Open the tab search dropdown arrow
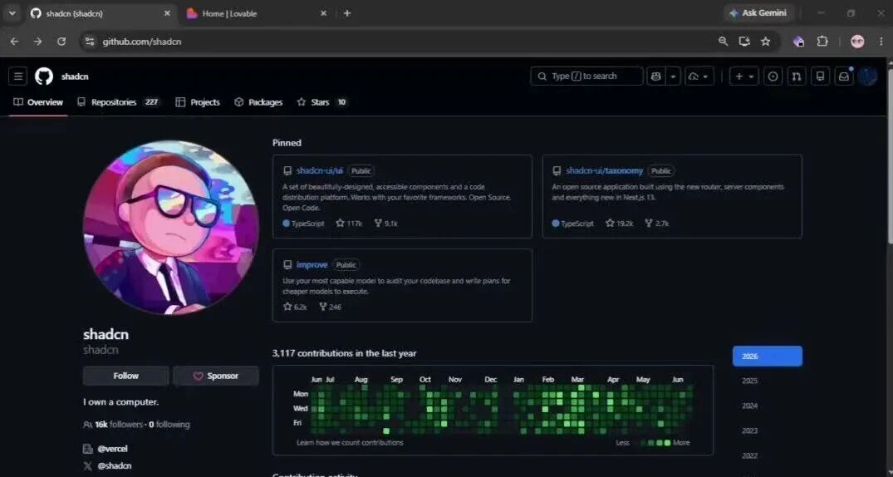The height and width of the screenshot is (477, 893). coord(12,13)
